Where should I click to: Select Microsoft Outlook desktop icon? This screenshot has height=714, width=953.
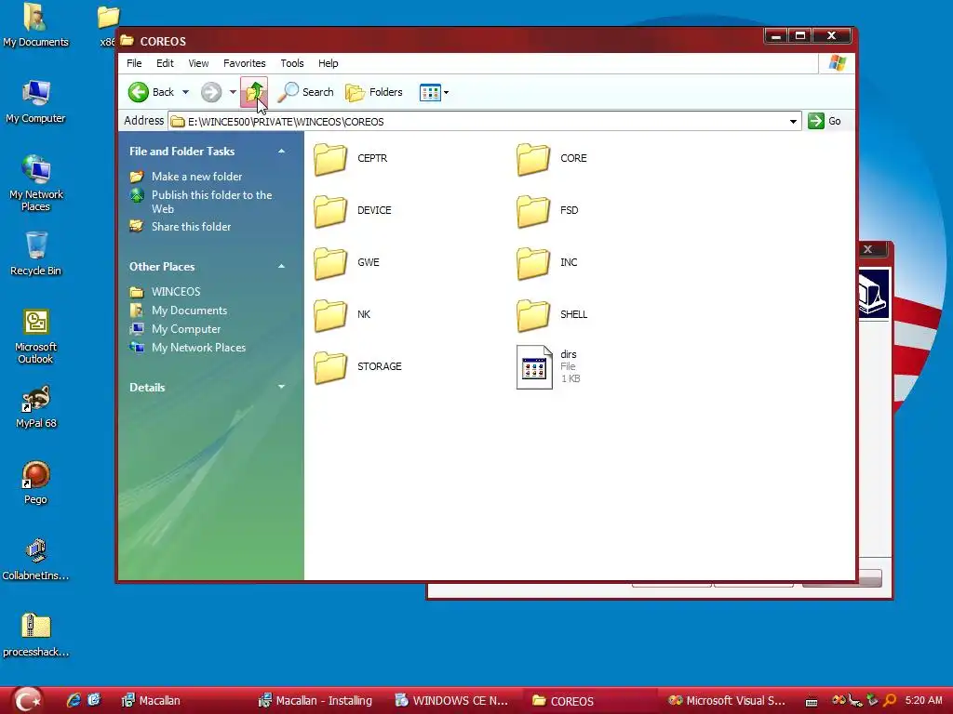tap(36, 336)
